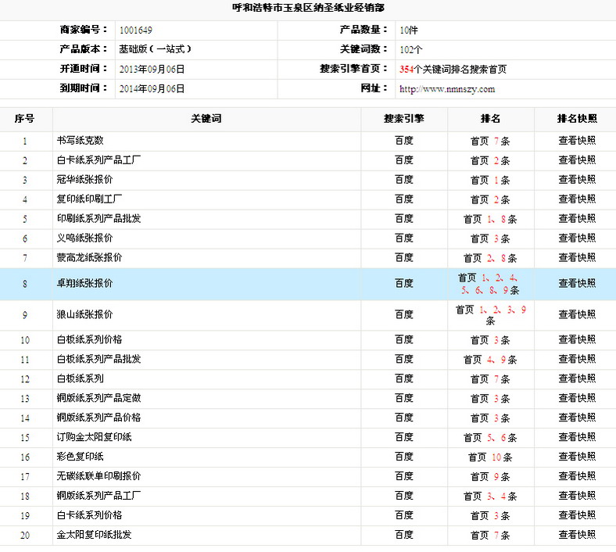Open the http://www.nmnszy.com website link
616x552 pixels.
tap(447, 89)
